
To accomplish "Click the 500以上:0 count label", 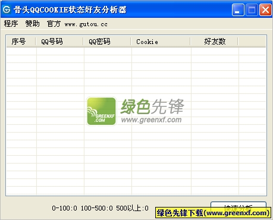I will pyautogui.click(x=132, y=208).
